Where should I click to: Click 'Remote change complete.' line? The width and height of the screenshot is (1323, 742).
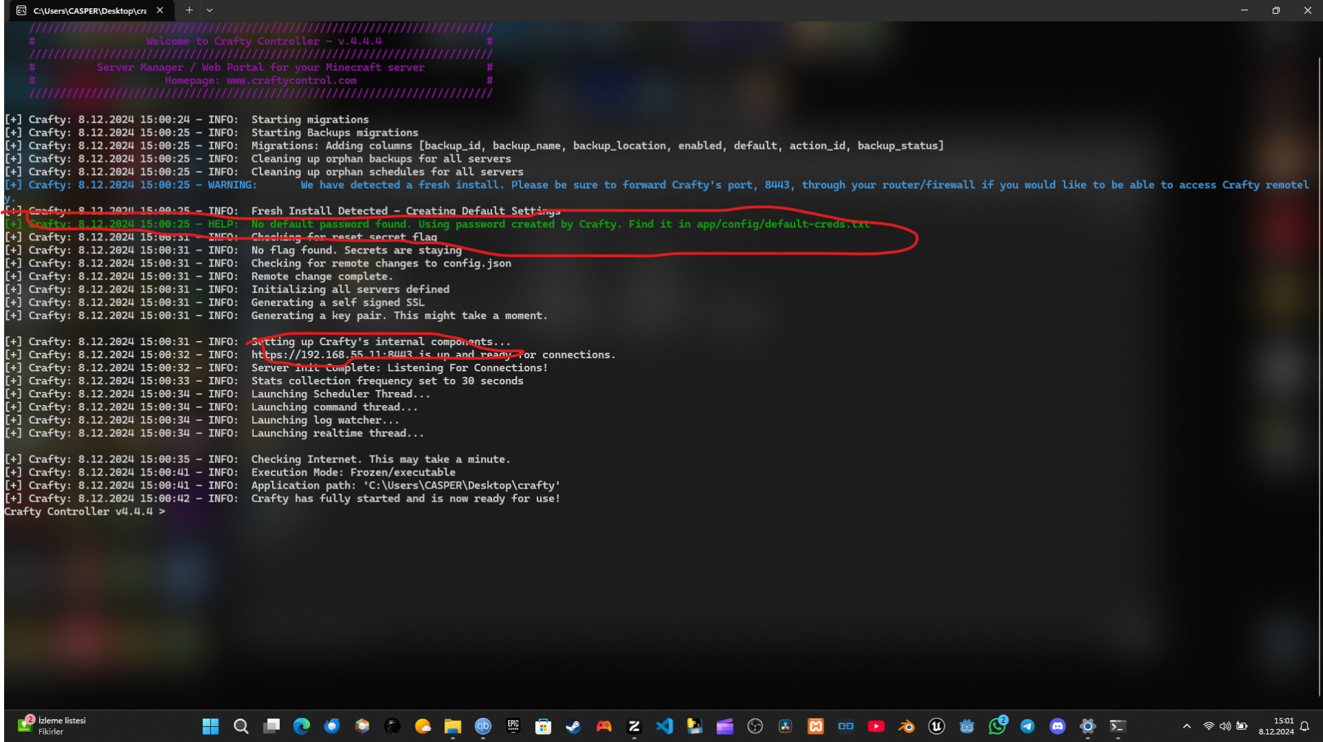(322, 276)
